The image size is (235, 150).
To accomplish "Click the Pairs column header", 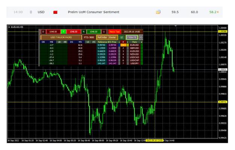I will (x=135, y=42).
